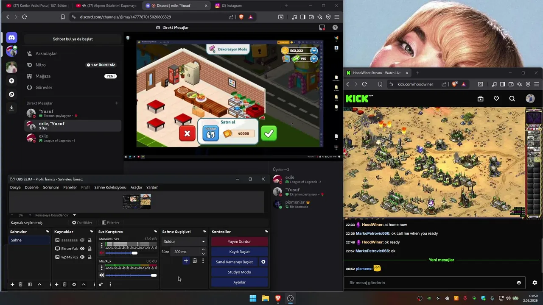Reload the Kick browser page

coord(364,84)
